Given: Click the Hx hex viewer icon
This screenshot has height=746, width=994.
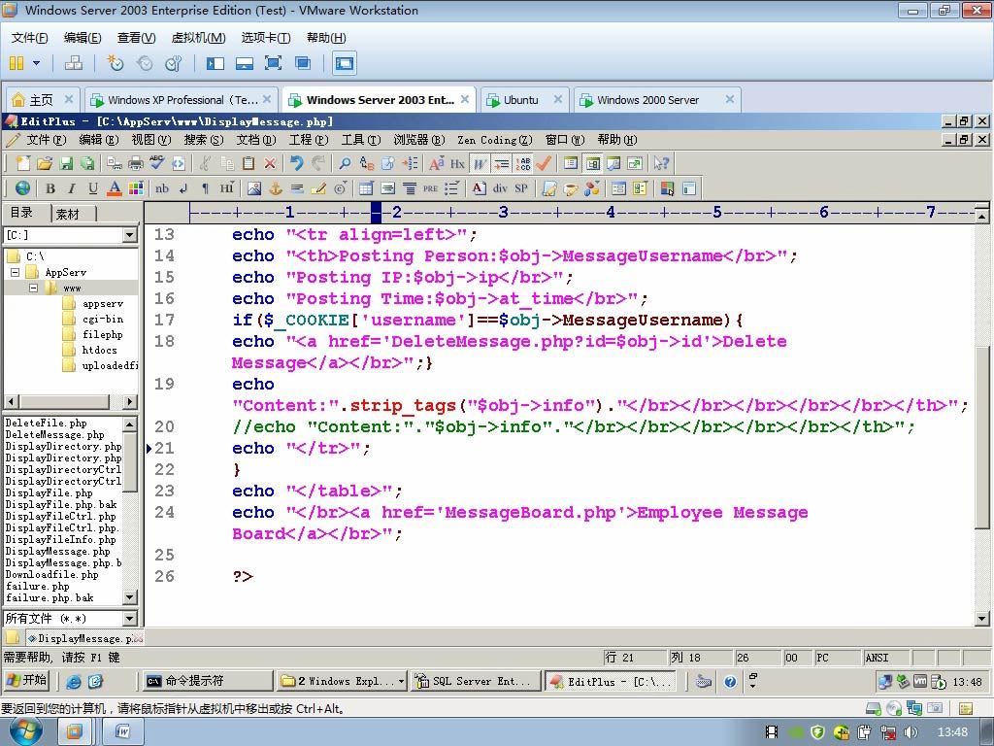Looking at the screenshot, I should [x=458, y=163].
